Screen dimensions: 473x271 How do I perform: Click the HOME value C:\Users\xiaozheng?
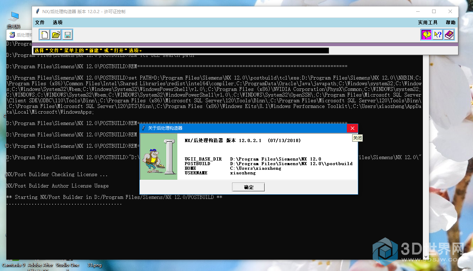coord(256,168)
